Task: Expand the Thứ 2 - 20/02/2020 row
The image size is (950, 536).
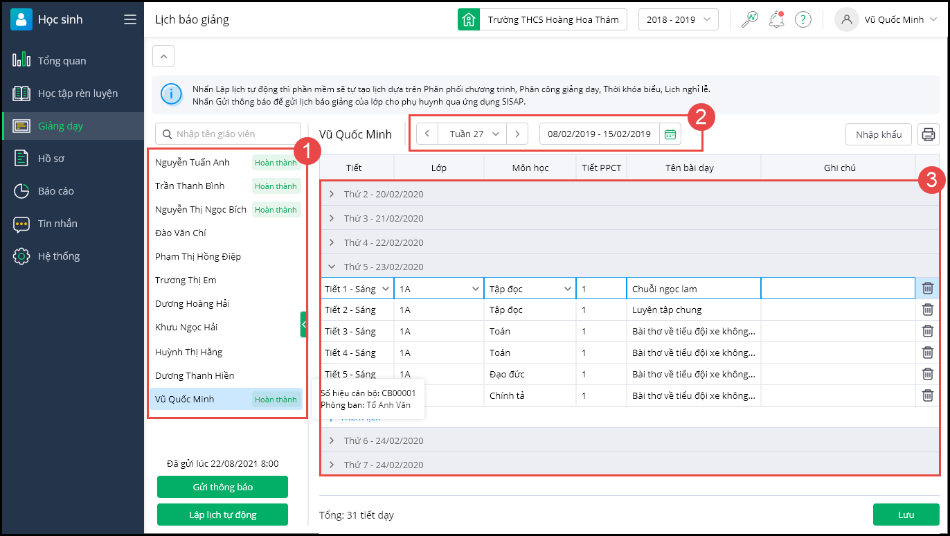Action: (332, 195)
